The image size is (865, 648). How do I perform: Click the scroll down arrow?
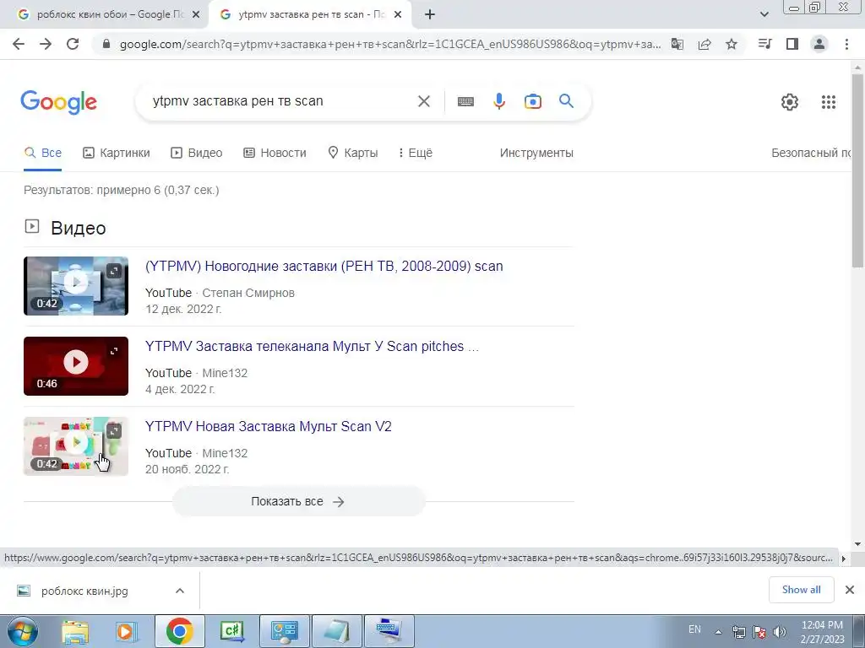857,544
